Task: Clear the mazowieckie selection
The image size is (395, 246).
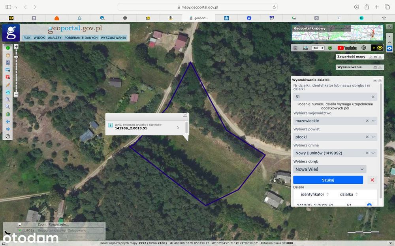Action: [x=367, y=121]
